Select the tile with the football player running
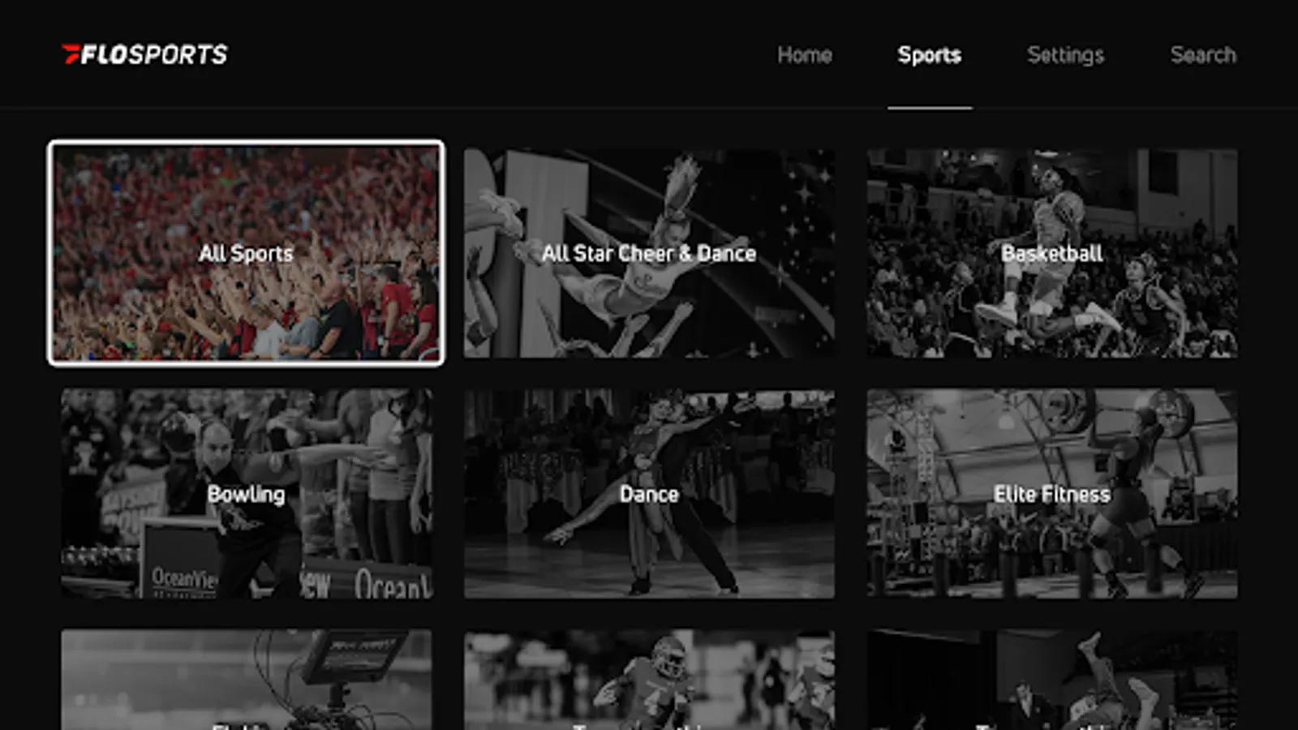Image resolution: width=1298 pixels, height=730 pixels. click(649, 680)
